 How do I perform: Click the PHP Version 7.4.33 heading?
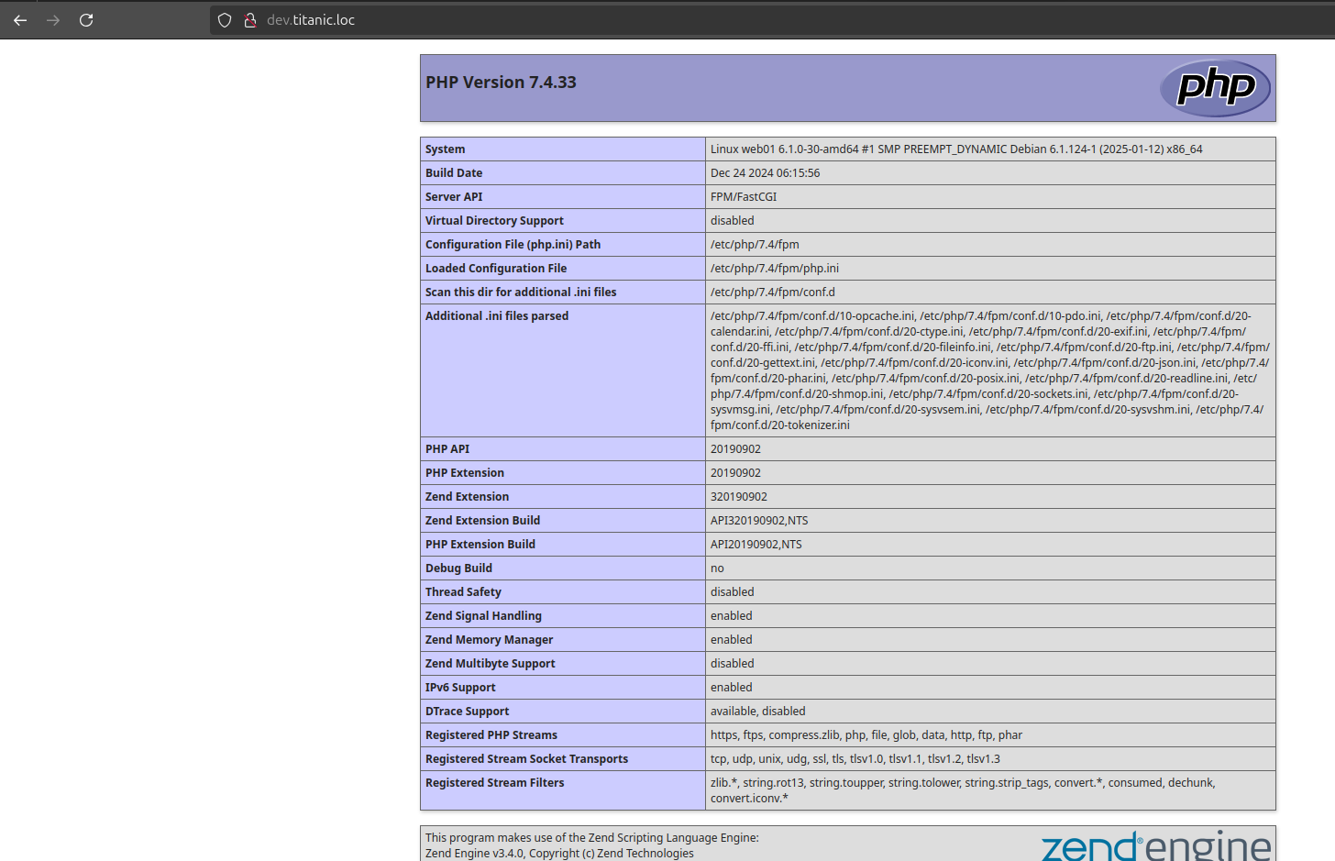point(501,83)
